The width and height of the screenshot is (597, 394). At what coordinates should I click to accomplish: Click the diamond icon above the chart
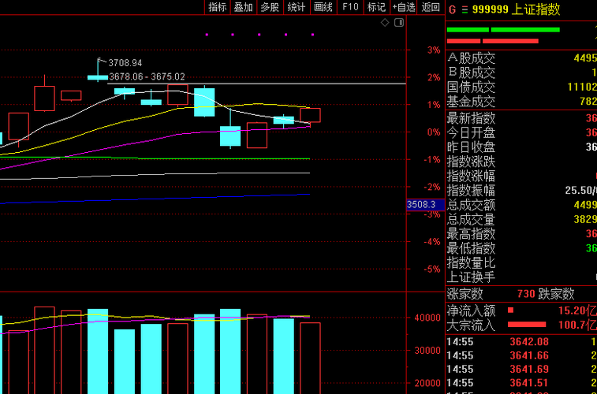point(385,23)
